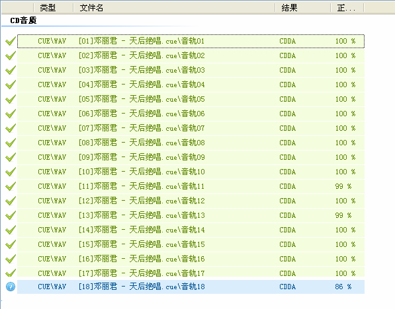Screen dimensions: 395x309
Task: Click the 86 % value for 音軌18
Action: point(343,287)
